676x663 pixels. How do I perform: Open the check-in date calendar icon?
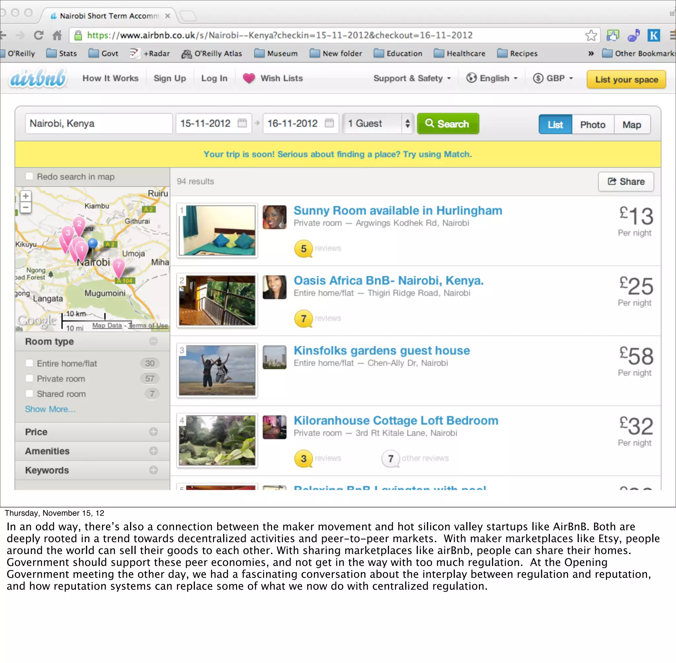[x=242, y=123]
